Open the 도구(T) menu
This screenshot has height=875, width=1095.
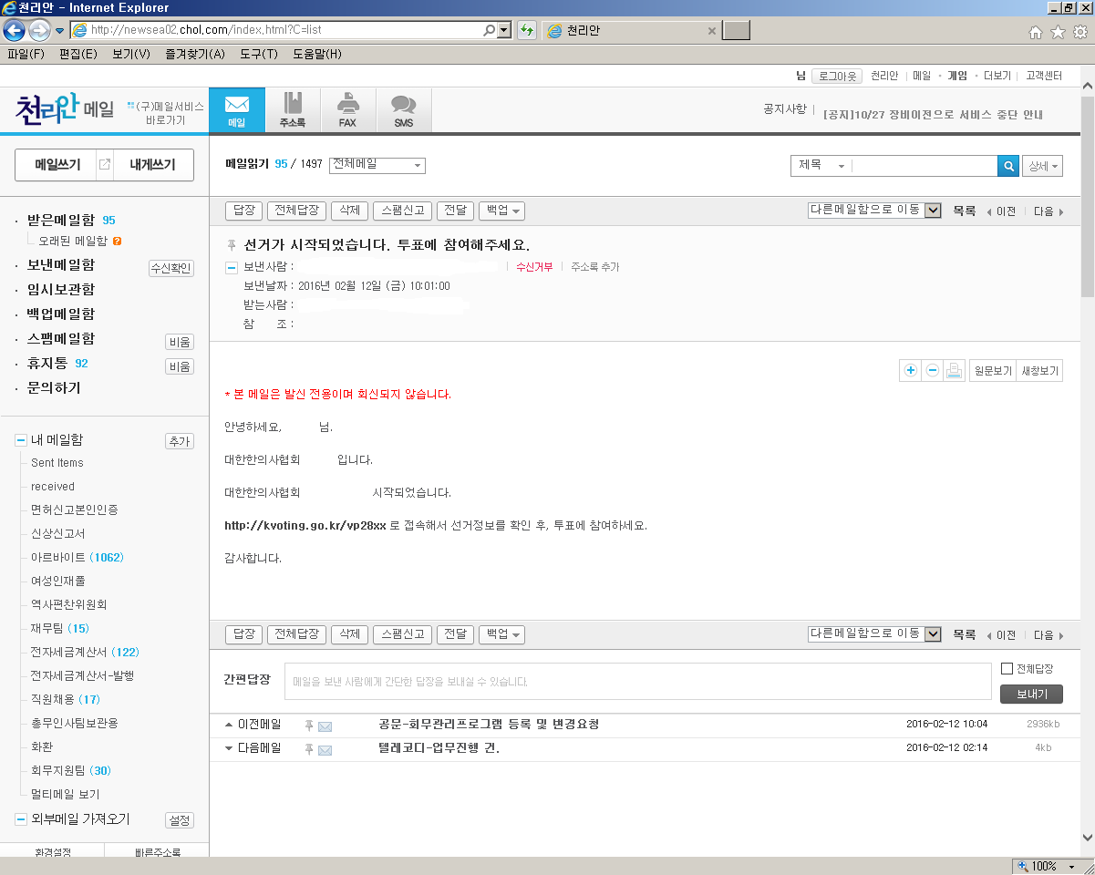[258, 54]
